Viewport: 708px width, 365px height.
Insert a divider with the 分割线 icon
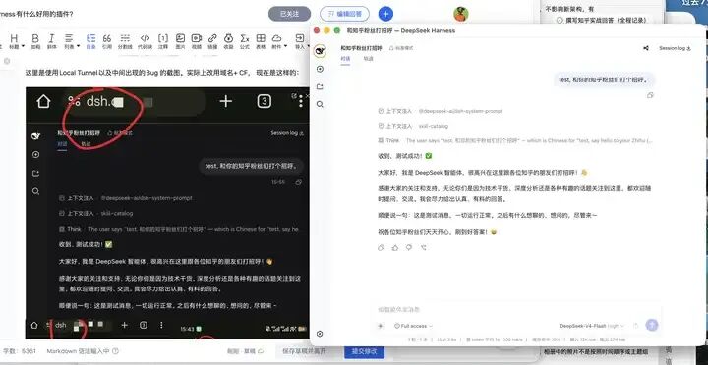[125, 40]
